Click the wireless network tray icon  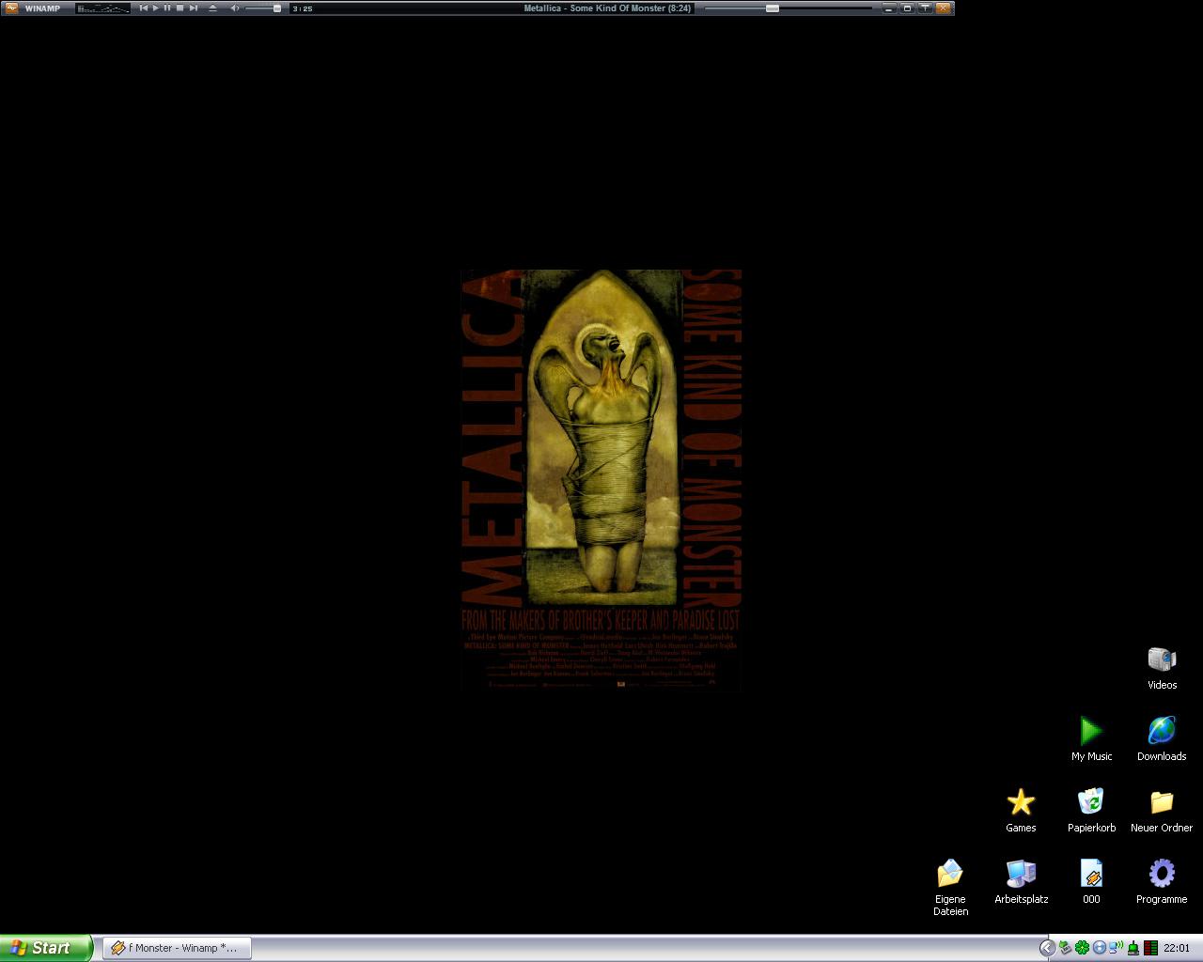[1116, 948]
